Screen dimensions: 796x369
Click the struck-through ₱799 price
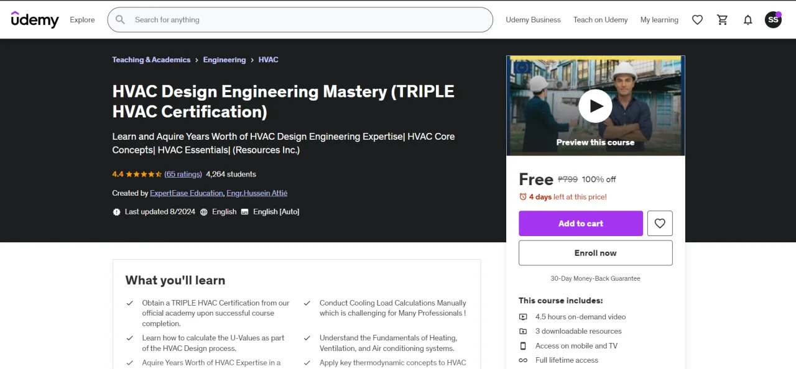point(568,179)
